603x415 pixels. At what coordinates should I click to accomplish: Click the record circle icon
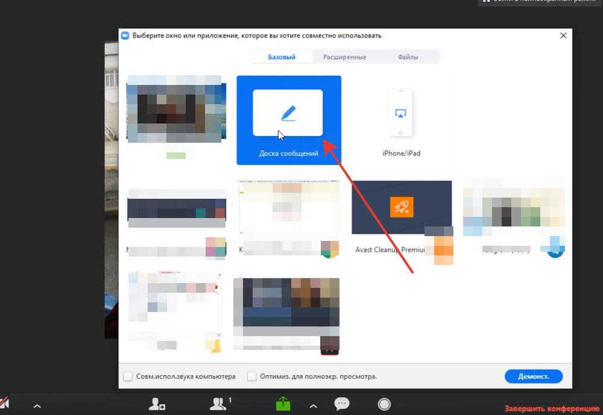[384, 404]
